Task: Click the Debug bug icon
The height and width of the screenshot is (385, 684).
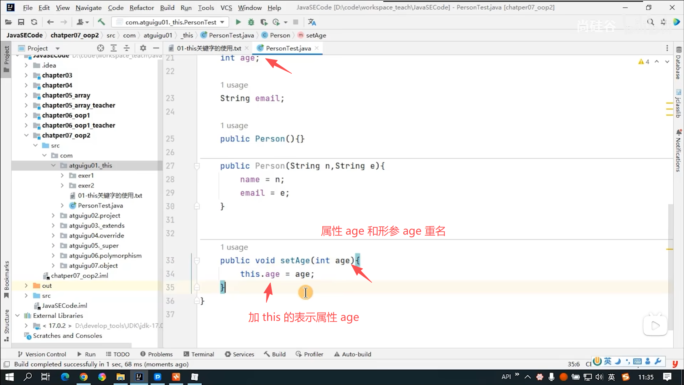Action: (x=251, y=22)
